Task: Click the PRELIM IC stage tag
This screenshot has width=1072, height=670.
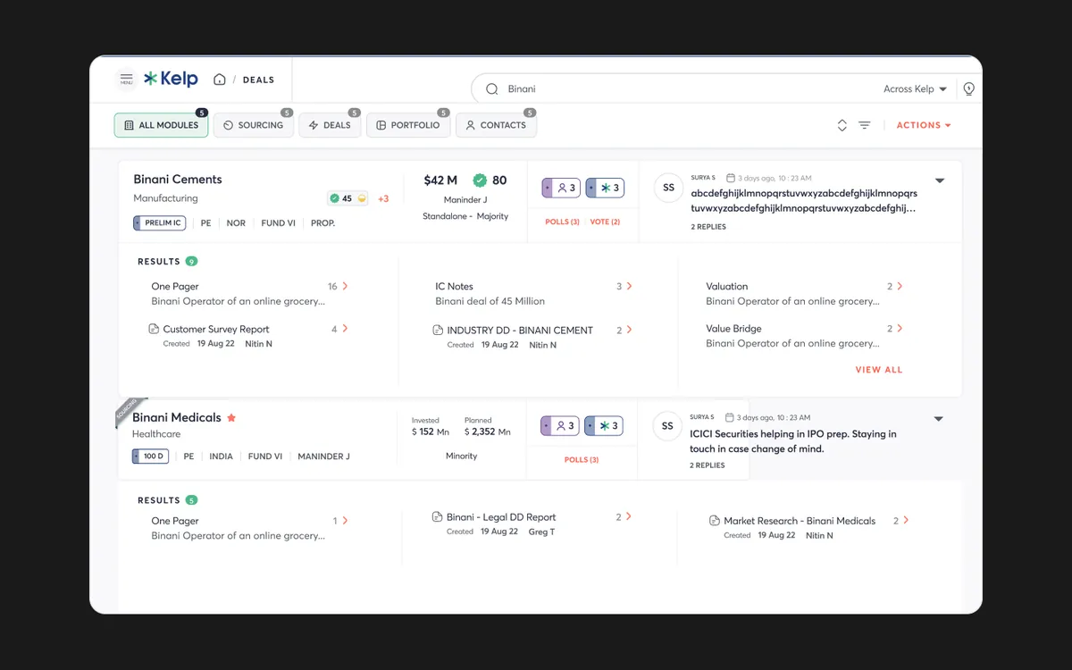Action: tap(160, 223)
